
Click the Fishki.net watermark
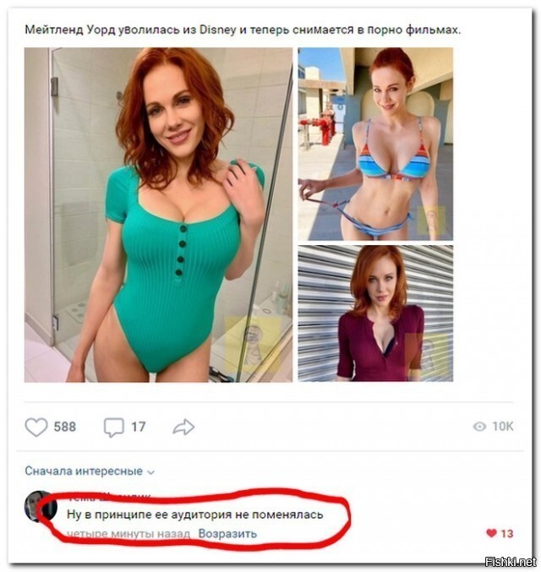click(x=511, y=561)
